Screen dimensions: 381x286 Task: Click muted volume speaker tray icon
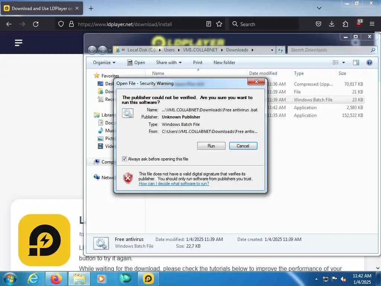pyautogui.click(x=343, y=279)
